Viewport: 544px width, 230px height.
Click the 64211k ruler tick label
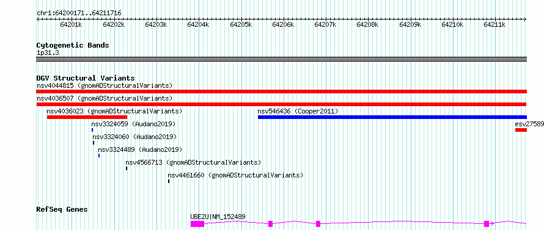(494, 24)
